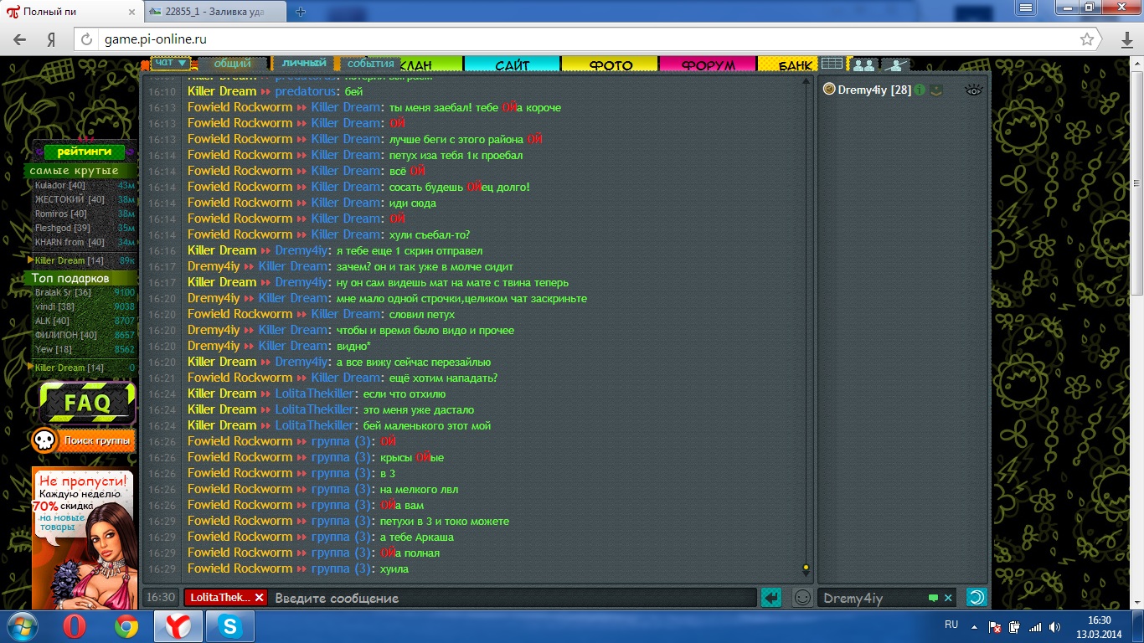
Task: Switch to the 22855_1 - Заливка browser tab
Action: pyautogui.click(x=216, y=12)
